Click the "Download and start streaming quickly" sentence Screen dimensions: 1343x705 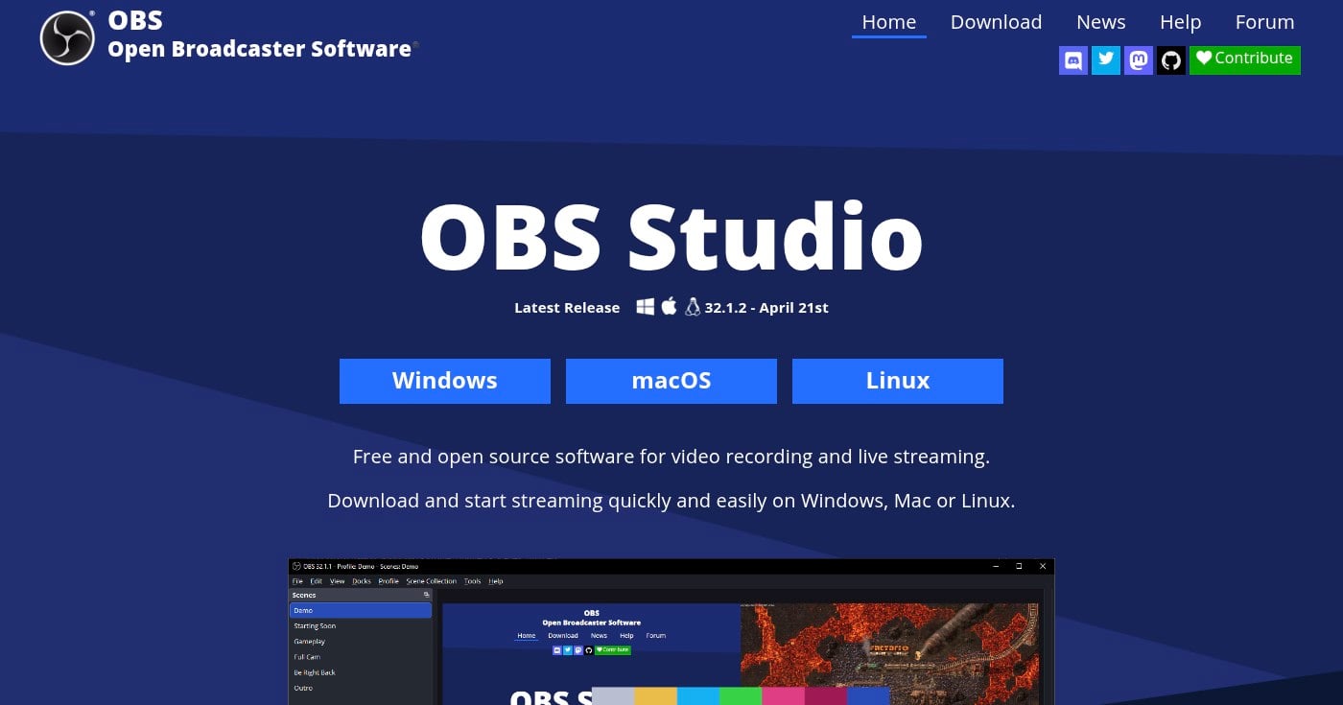671,501
